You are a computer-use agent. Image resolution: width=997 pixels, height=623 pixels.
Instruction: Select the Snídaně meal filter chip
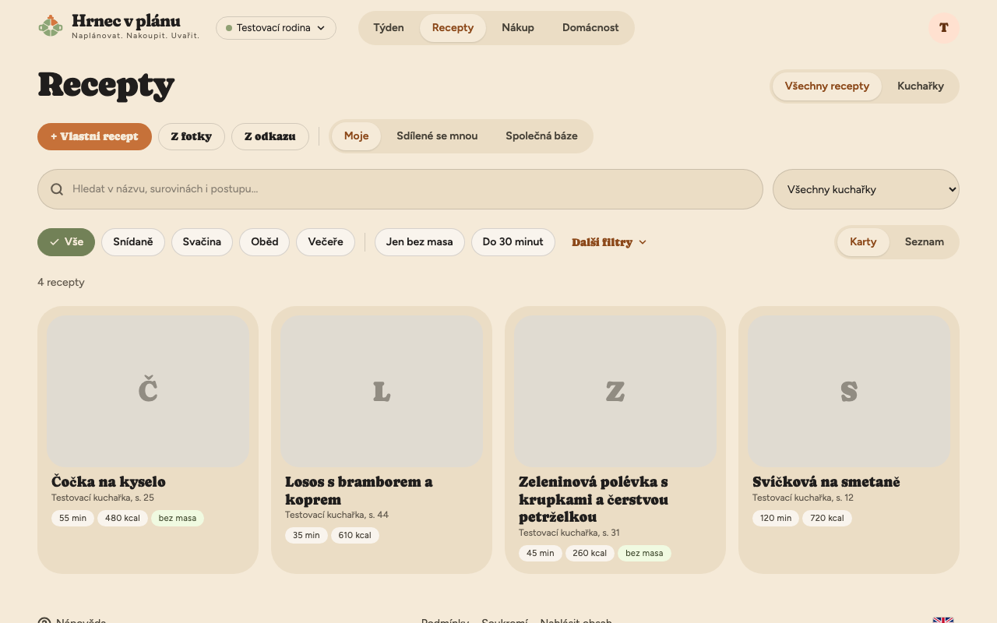pos(133,242)
